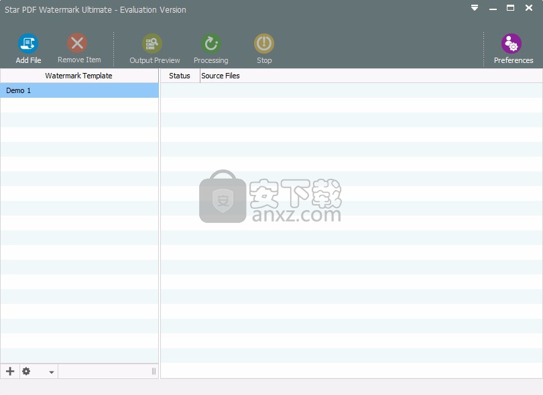This screenshot has width=543, height=395.
Task: Select the Demo 1 watermark template
Action: pyautogui.click(x=79, y=90)
